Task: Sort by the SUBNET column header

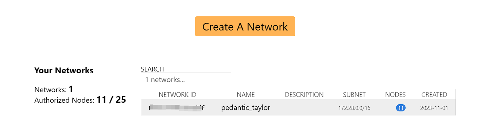Action: 354,95
